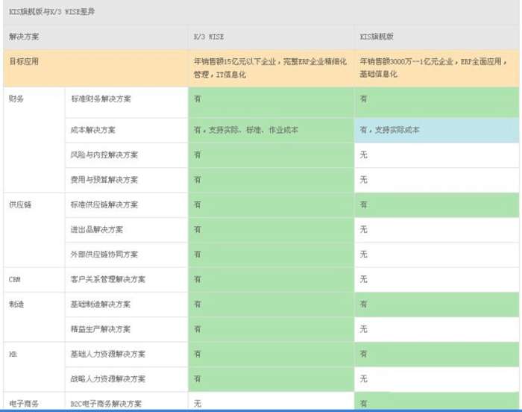Click "精益生产解决方案" row label
The height and width of the screenshot is (412, 522).
[101, 329]
